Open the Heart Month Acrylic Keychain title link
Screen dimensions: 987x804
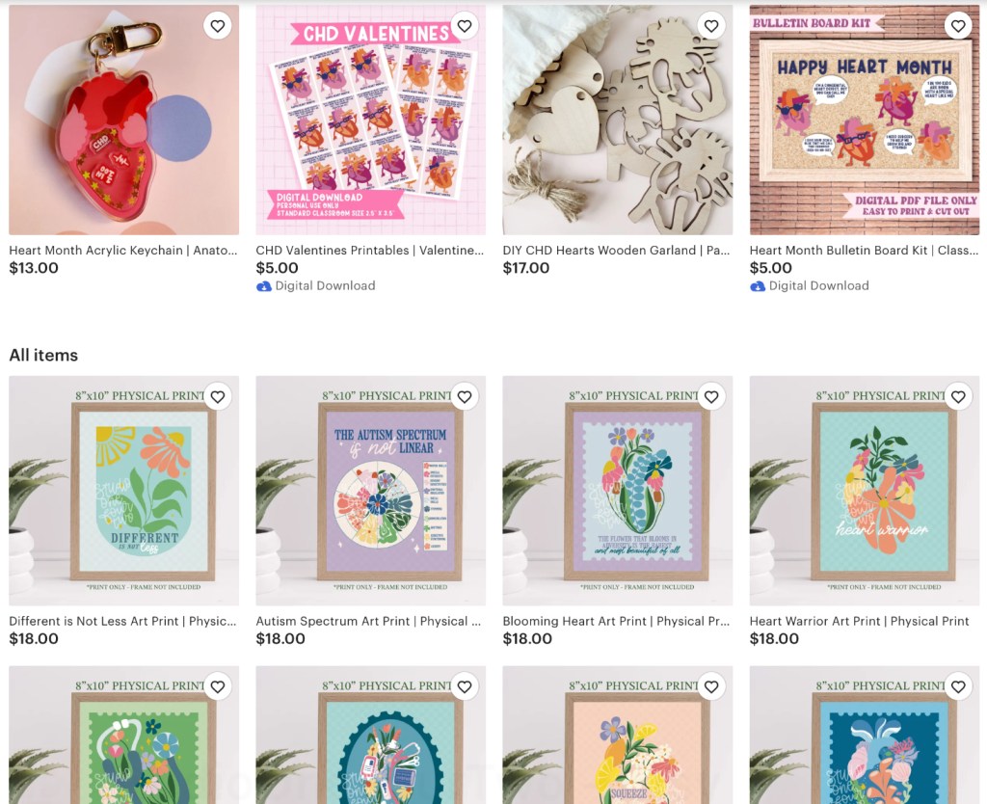point(123,250)
